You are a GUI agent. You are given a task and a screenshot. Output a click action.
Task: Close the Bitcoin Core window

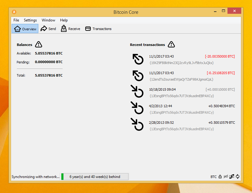click(x=234, y=11)
